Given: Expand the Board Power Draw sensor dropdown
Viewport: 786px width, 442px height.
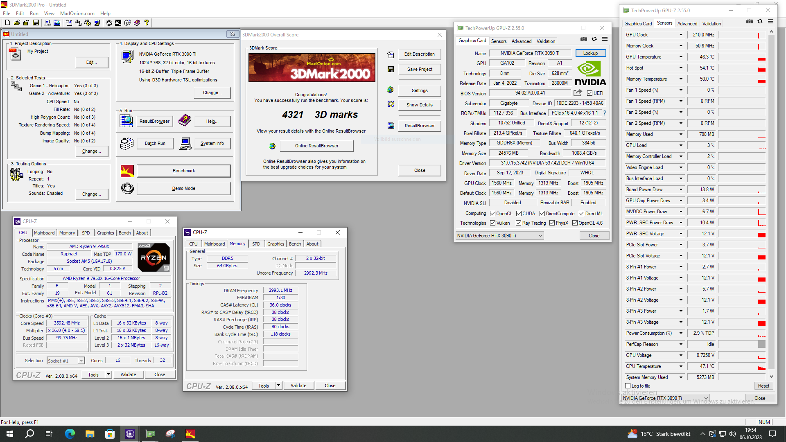Looking at the screenshot, I should pos(681,189).
